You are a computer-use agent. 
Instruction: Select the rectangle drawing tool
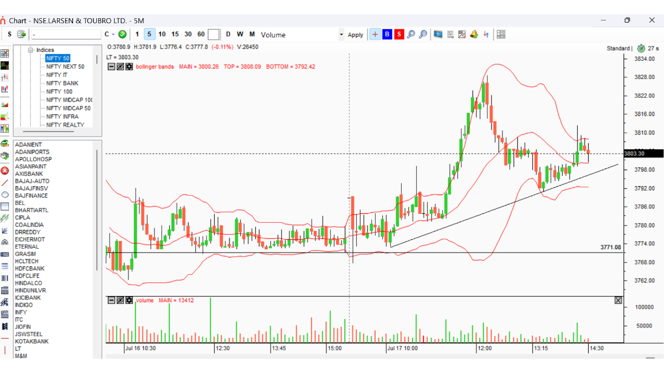tap(5, 207)
